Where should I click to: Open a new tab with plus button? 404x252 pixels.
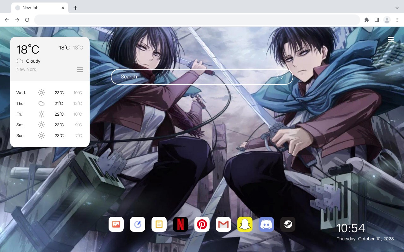(x=75, y=8)
